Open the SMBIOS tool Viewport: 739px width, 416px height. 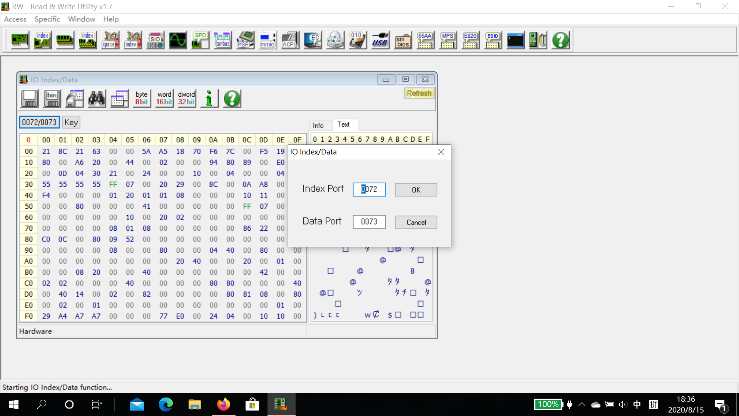coord(403,40)
